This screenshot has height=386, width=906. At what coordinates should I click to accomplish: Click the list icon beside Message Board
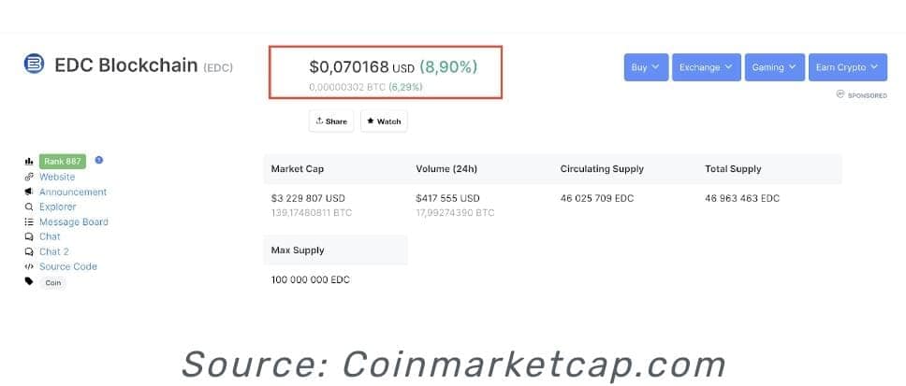click(29, 222)
